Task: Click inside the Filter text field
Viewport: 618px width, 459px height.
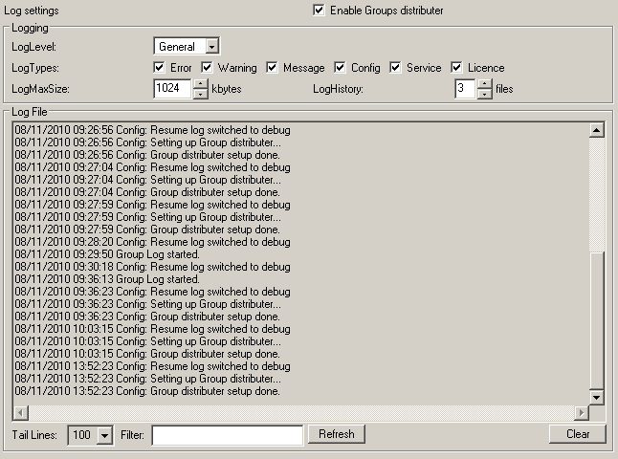Action: [x=227, y=435]
